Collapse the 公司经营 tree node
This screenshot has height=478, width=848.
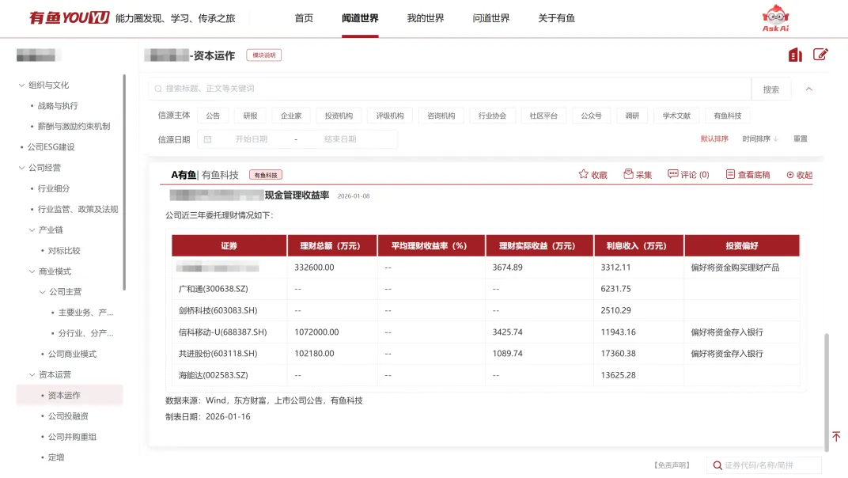coord(21,168)
